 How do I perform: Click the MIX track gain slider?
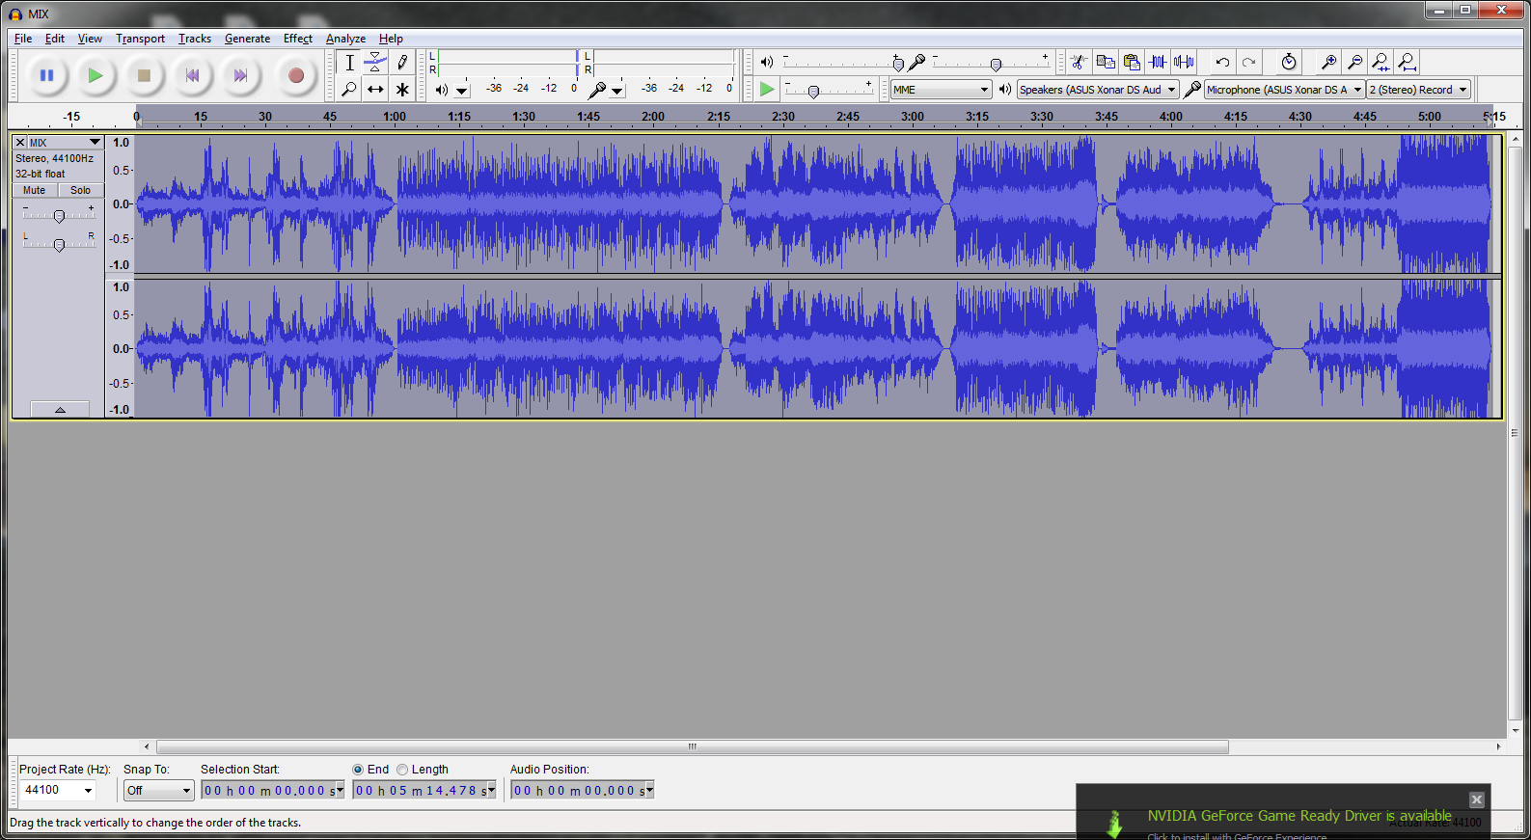coord(59,216)
